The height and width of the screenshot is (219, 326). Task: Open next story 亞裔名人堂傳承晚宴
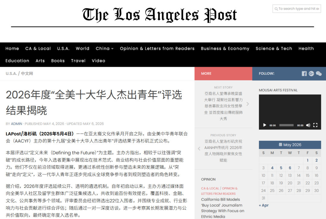(223, 106)
